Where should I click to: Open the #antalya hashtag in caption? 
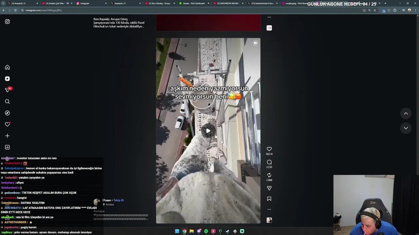(99, 211)
